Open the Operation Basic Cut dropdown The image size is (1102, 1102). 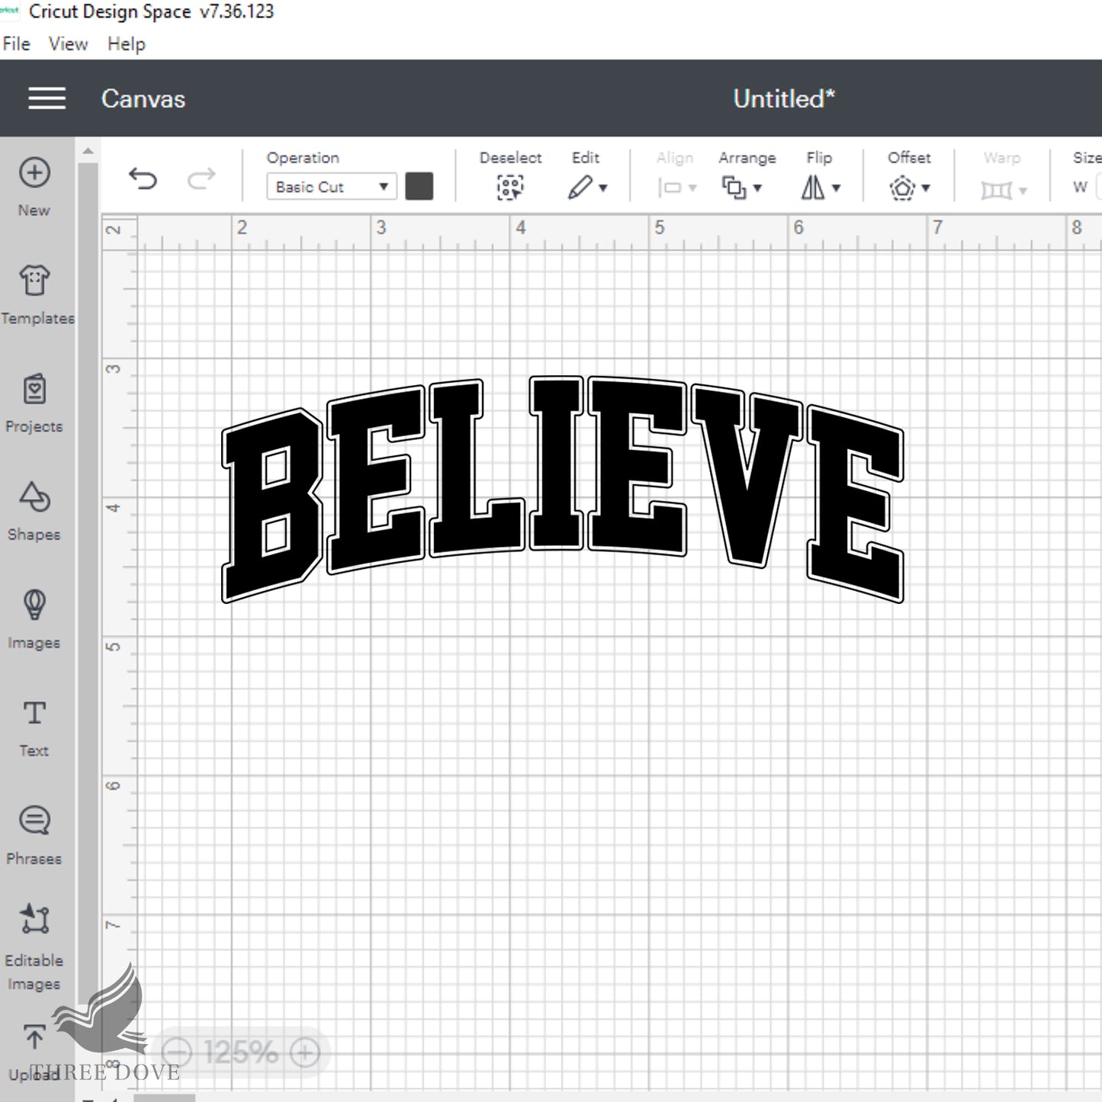(332, 187)
